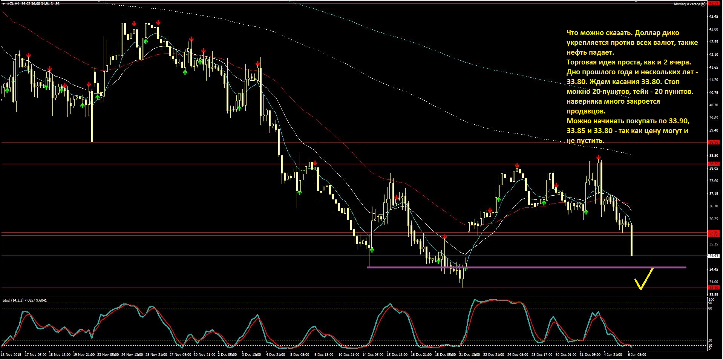Select the Stoch(14,3,3) indicator label
The height and width of the screenshot is (360, 723).
pyautogui.click(x=13, y=300)
